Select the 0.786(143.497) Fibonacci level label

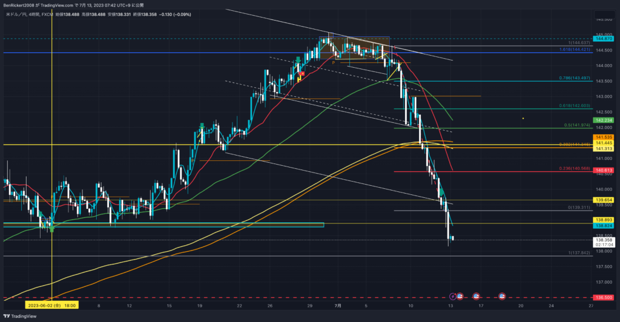[x=575, y=78]
